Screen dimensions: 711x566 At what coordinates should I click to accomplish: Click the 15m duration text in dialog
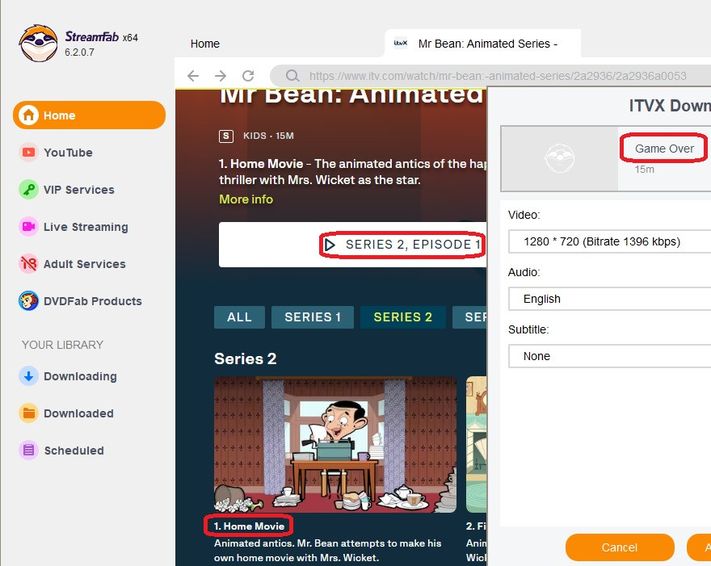click(x=645, y=170)
